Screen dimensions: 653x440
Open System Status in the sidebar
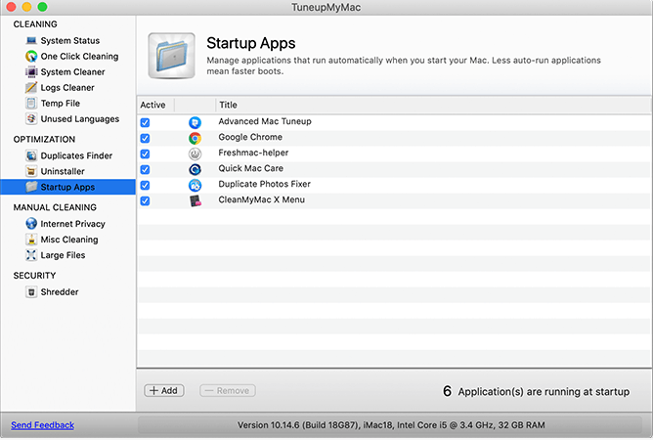70,40
